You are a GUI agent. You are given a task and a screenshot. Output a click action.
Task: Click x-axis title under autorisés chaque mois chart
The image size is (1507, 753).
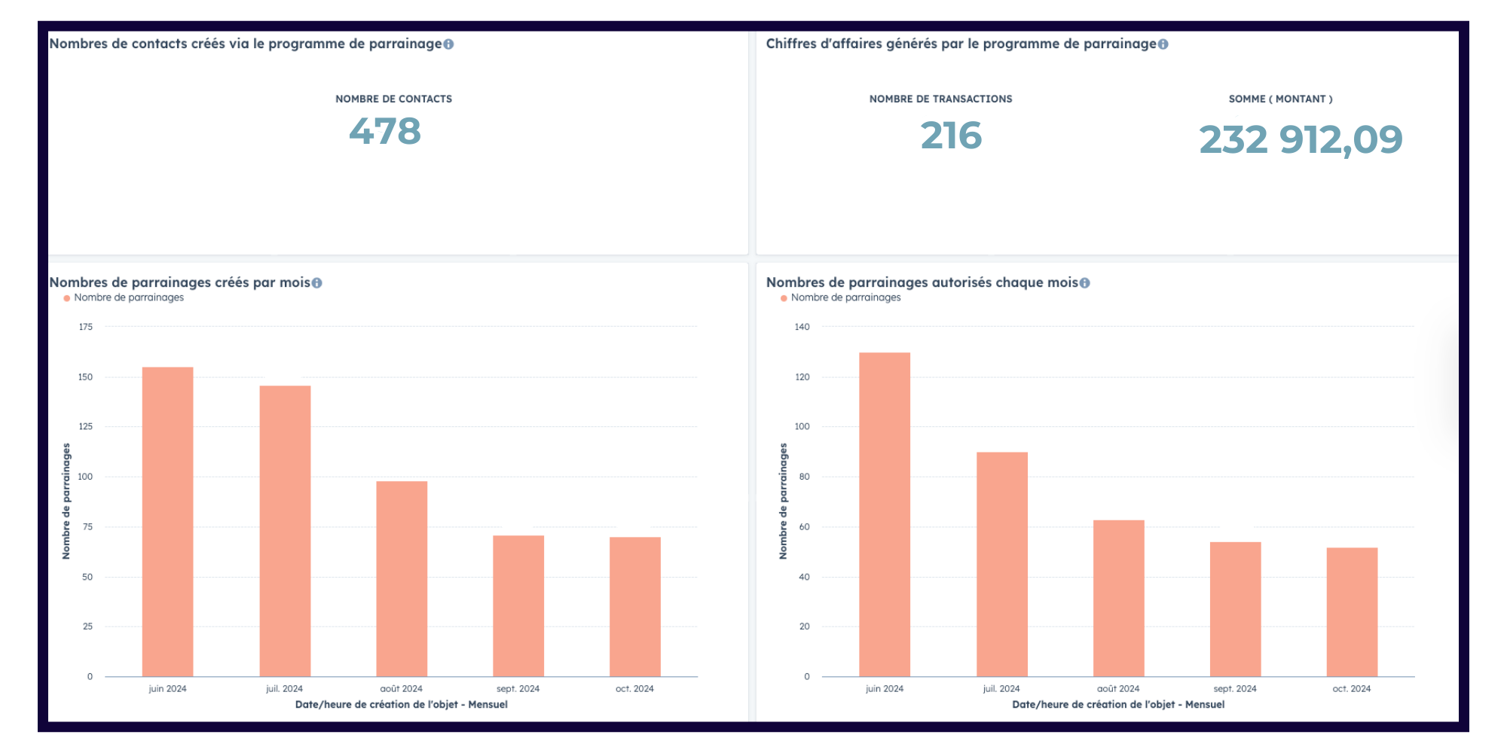pos(1118,705)
